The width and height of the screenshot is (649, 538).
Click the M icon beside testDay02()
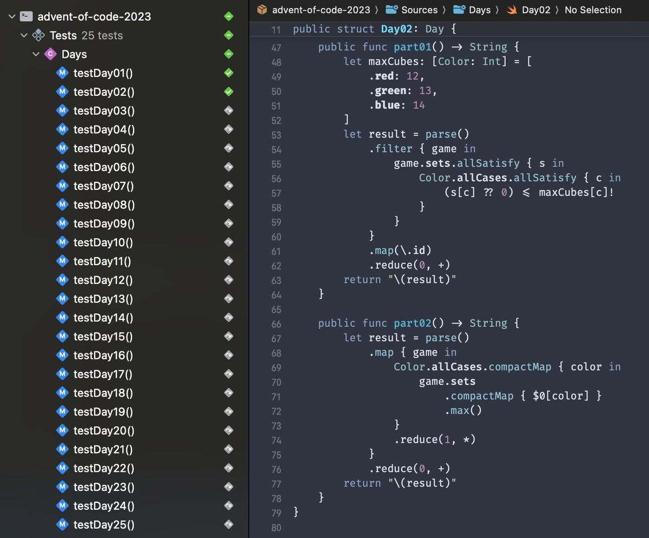pos(62,92)
